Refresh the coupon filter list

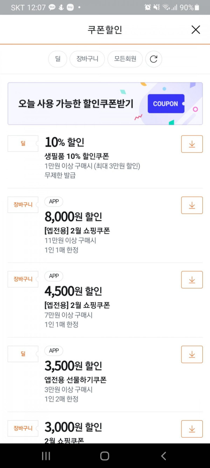click(154, 59)
